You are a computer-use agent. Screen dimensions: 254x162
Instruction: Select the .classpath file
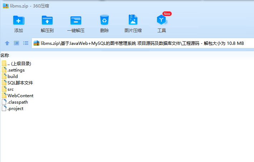pos(15,102)
